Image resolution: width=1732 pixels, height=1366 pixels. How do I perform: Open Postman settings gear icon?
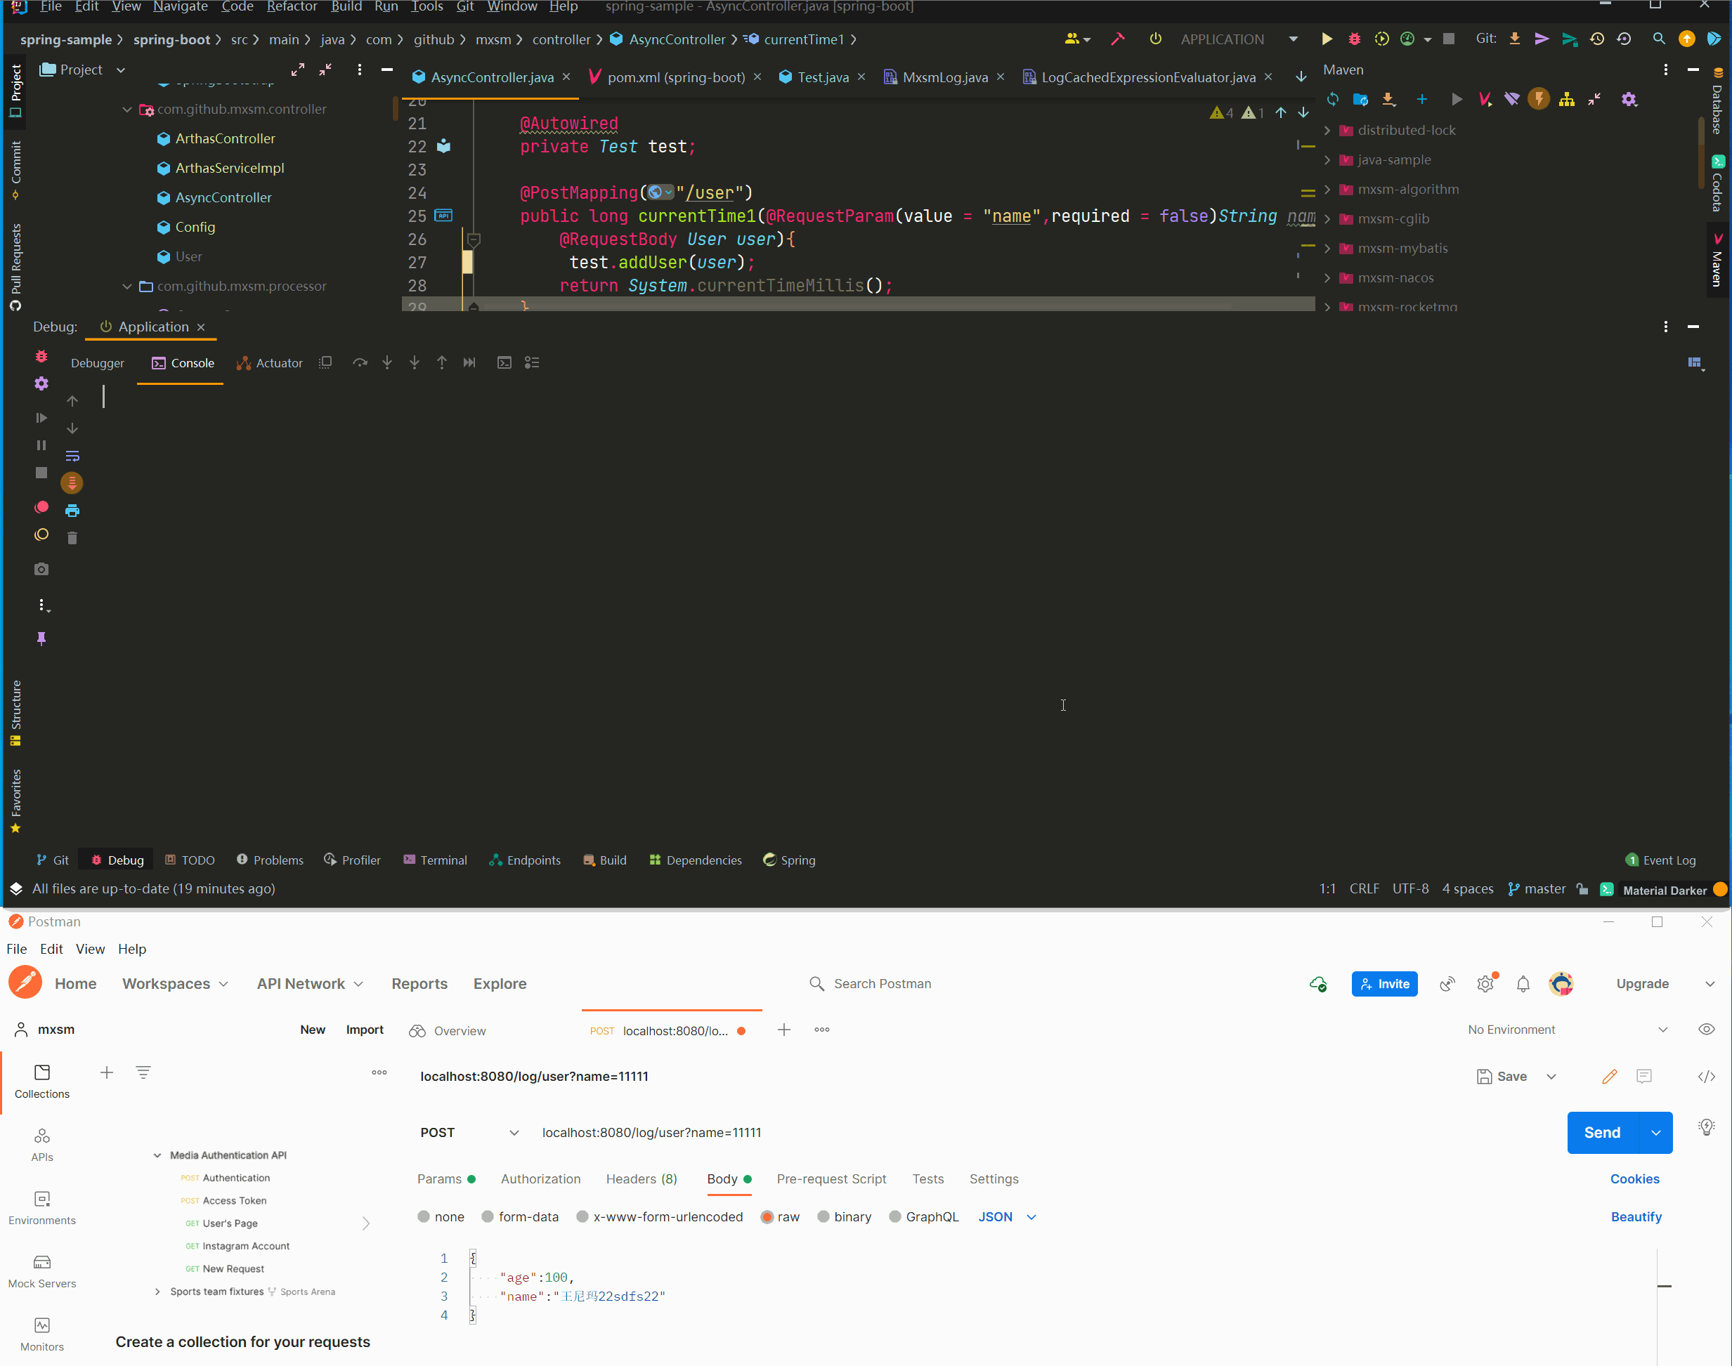[x=1485, y=984]
